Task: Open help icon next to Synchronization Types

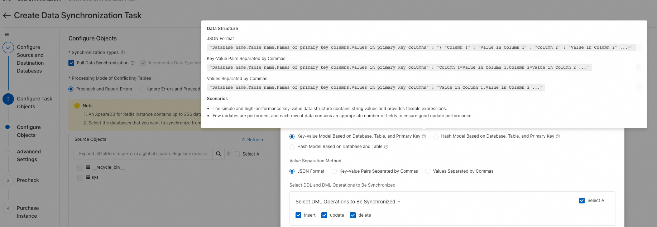Action: (x=123, y=53)
